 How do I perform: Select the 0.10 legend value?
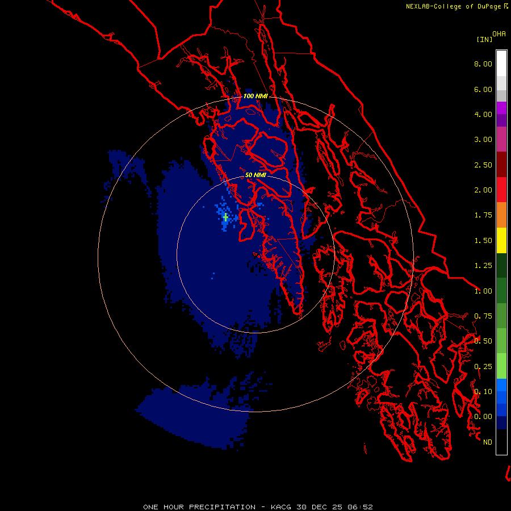pos(483,392)
